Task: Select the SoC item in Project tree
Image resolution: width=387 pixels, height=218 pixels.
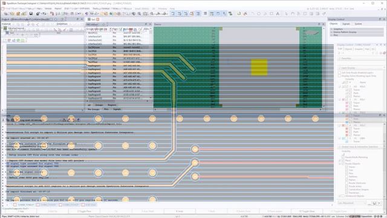Action: pyautogui.click(x=12, y=33)
